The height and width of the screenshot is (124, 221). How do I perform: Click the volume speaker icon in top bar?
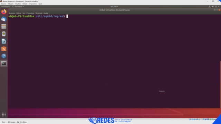(x=213, y=7)
